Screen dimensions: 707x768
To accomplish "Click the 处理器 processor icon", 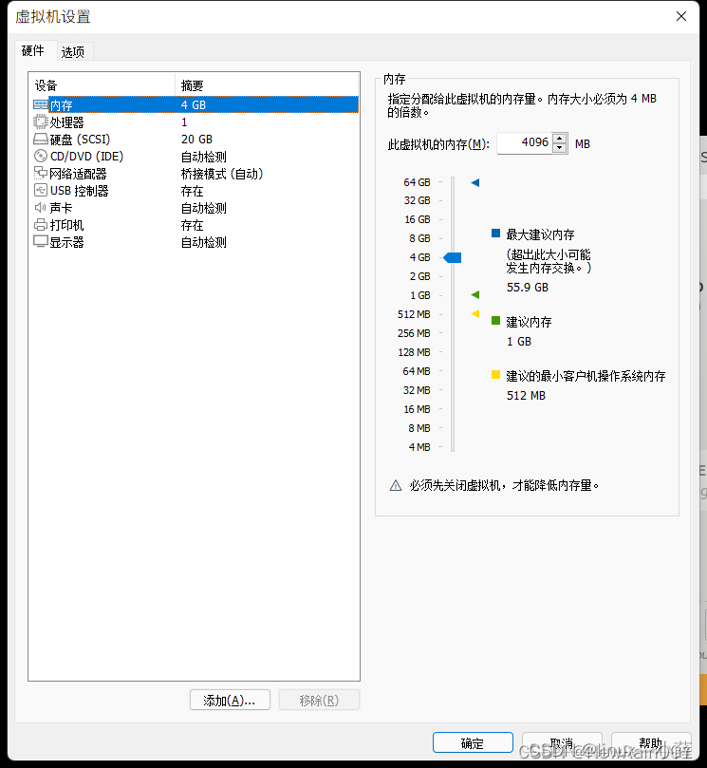I will tap(41, 122).
